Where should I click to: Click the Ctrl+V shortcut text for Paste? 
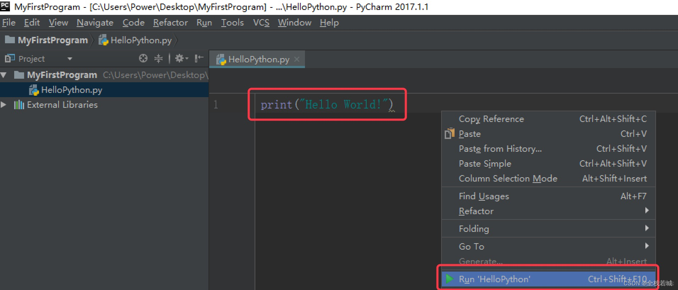(x=633, y=134)
